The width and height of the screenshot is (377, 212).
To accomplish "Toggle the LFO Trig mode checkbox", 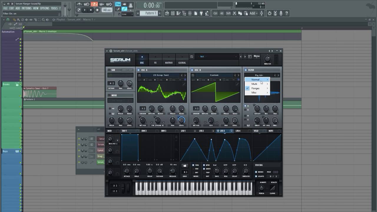I will pyautogui.click(x=193, y=165).
